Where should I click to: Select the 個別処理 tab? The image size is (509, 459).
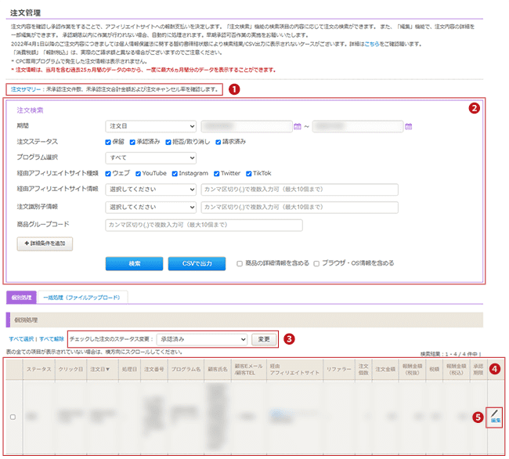tap(21, 298)
